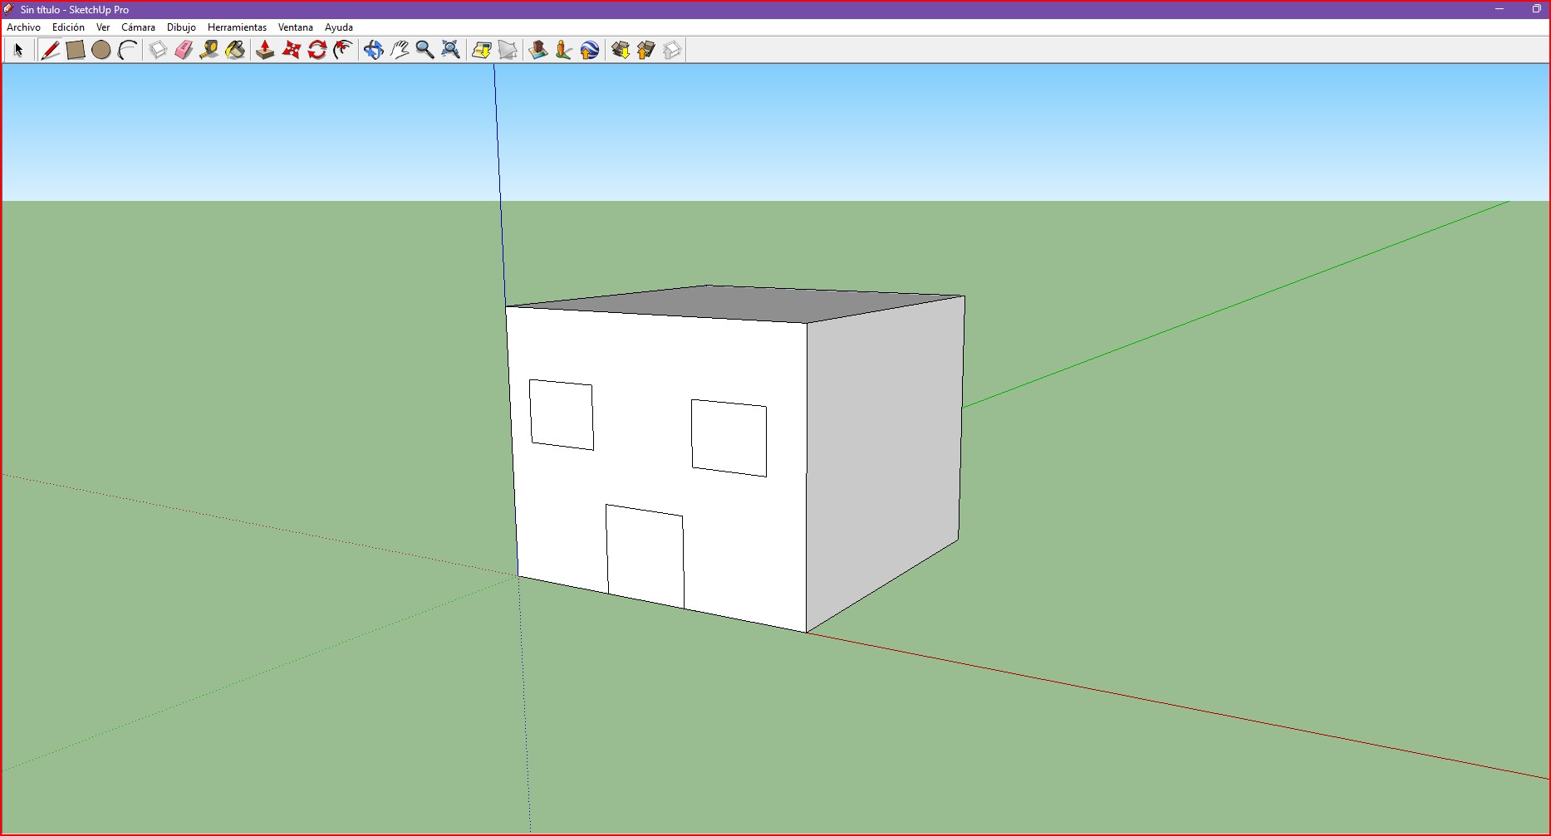1551x836 pixels.
Task: Activate the Rotate tool
Action: coord(317,50)
